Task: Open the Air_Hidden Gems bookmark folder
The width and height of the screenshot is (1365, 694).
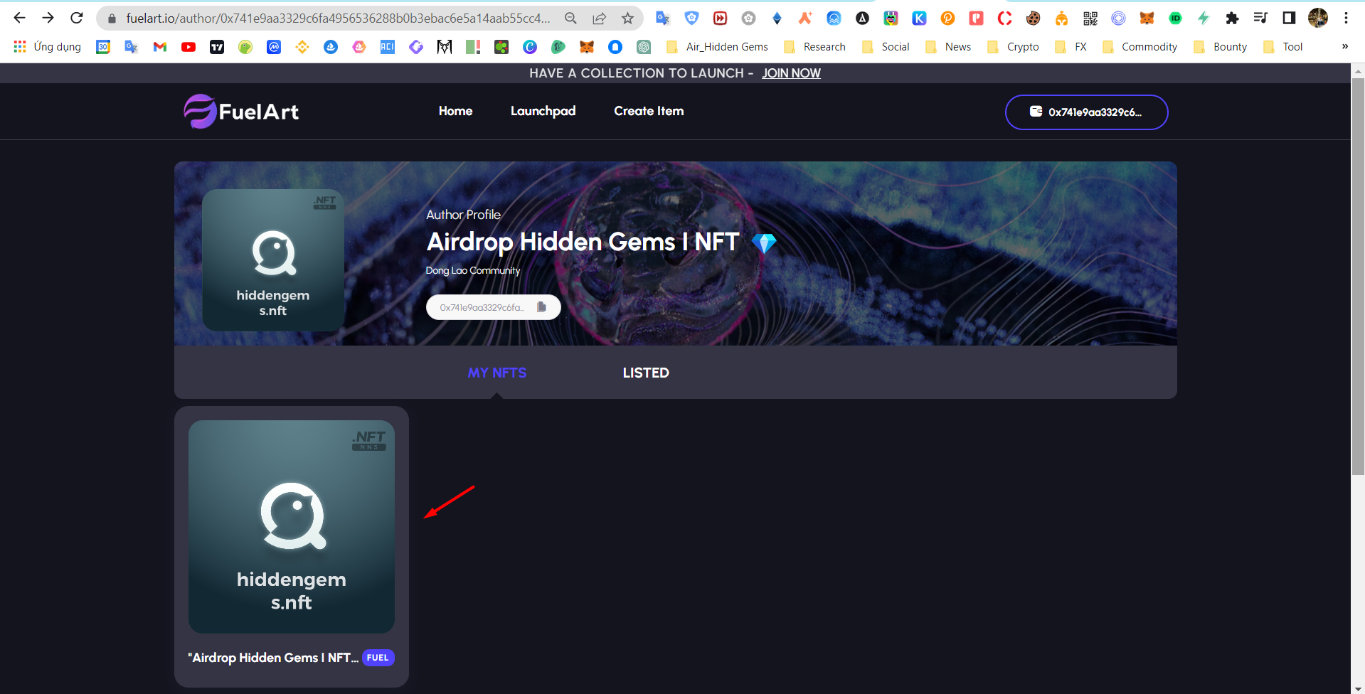Action: pos(717,47)
